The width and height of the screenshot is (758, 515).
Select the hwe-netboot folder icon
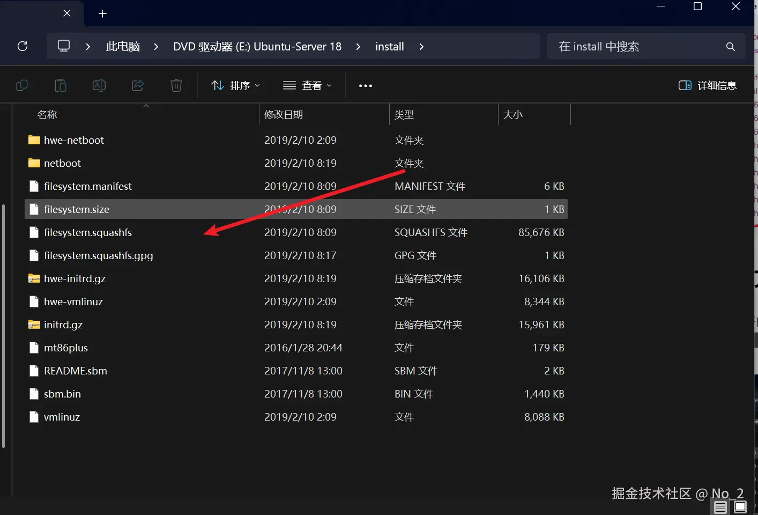click(34, 140)
